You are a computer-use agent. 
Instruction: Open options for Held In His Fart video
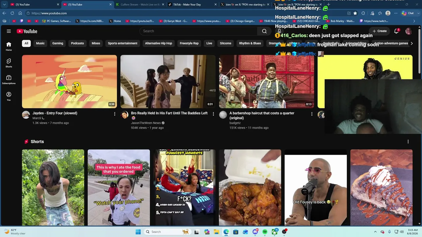[x=213, y=114]
